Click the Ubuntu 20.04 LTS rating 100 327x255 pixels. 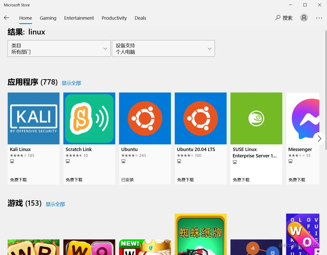pos(189,156)
